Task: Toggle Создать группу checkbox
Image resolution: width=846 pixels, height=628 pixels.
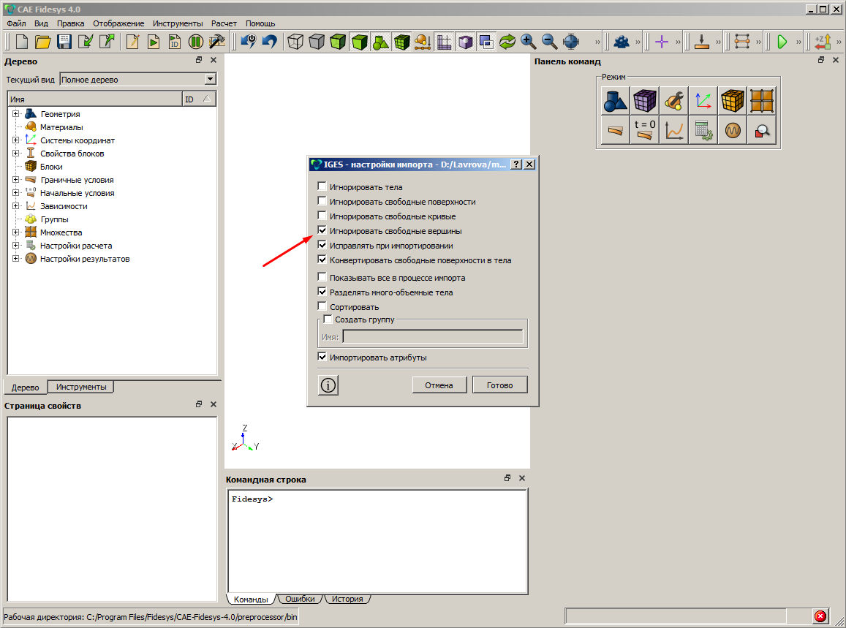Action: pos(328,319)
